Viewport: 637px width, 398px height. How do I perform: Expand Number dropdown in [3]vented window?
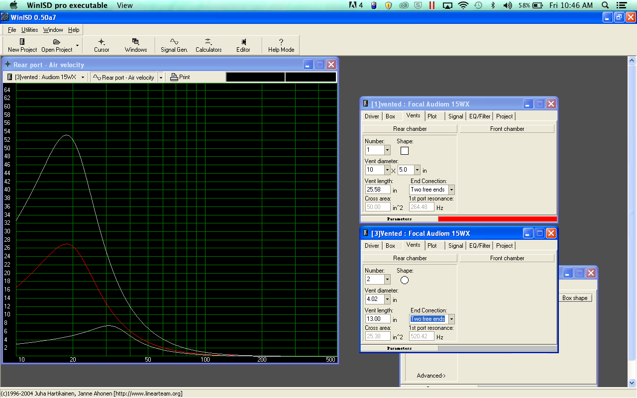coord(387,279)
